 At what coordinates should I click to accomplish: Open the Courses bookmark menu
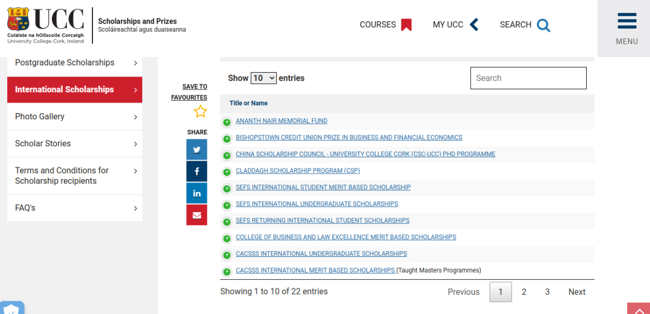point(386,25)
